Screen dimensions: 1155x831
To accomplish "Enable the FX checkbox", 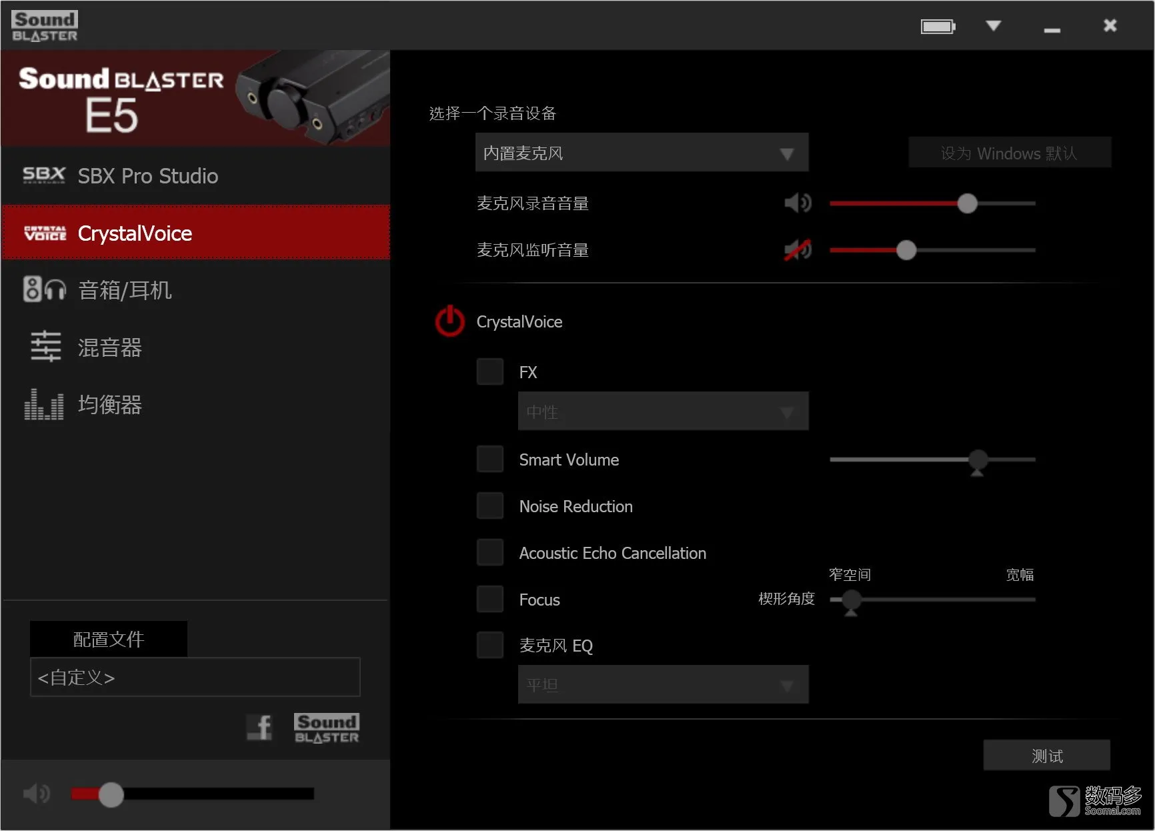I will [x=490, y=371].
